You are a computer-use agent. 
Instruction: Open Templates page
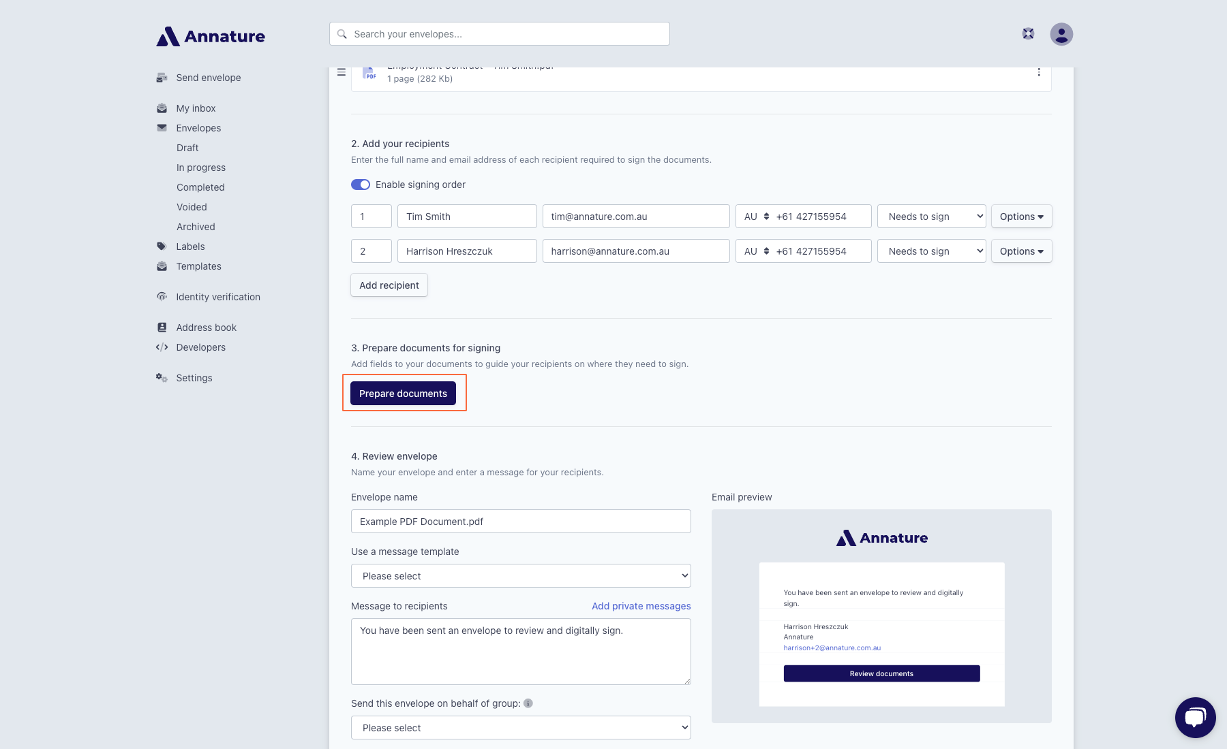coord(198,266)
